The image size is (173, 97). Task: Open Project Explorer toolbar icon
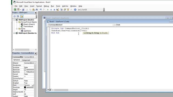point(62,10)
